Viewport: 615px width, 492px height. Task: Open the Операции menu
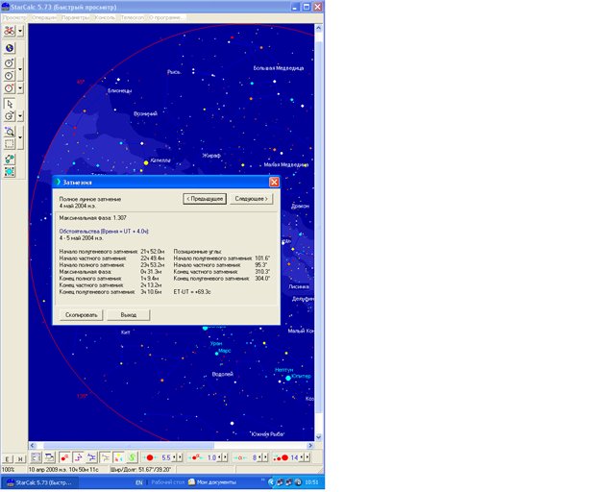coord(44,17)
